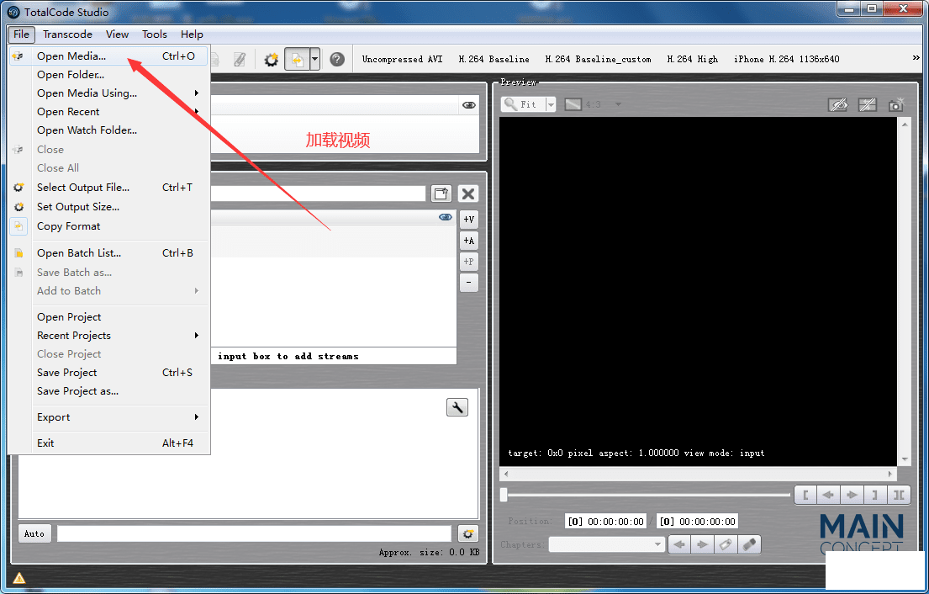Choose Exit from the File menu
This screenshot has height=594, width=929.
click(x=109, y=443)
